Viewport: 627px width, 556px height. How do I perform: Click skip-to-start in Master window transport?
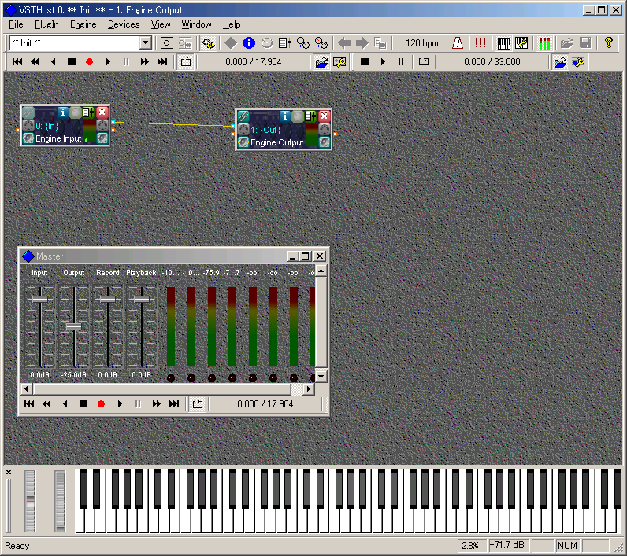click(29, 404)
